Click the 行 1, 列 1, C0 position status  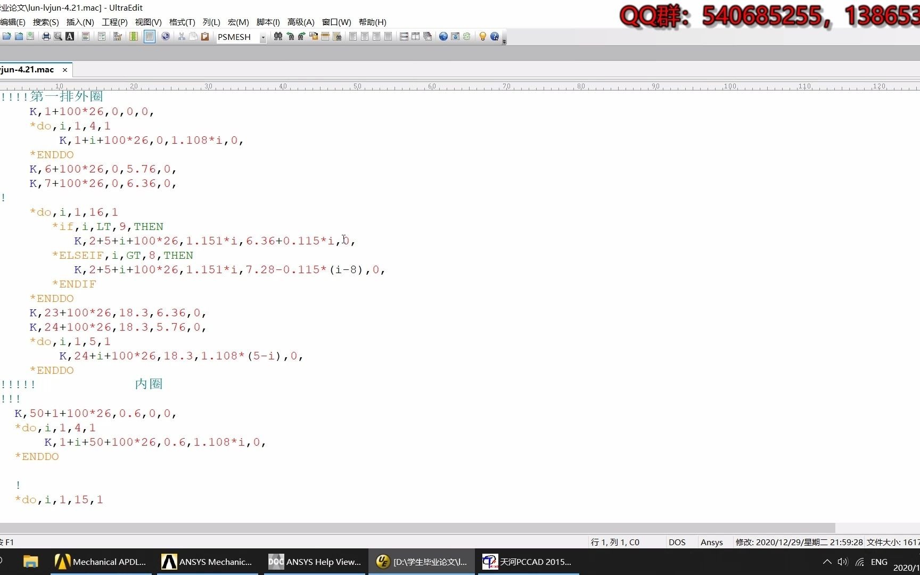[615, 542]
